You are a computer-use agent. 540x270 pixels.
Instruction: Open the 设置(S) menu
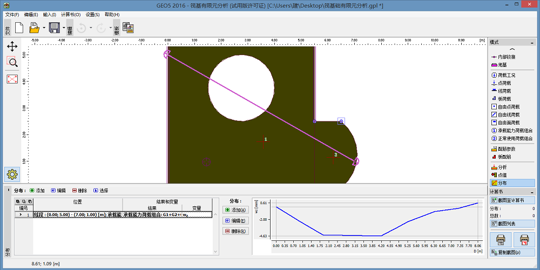pyautogui.click(x=93, y=15)
